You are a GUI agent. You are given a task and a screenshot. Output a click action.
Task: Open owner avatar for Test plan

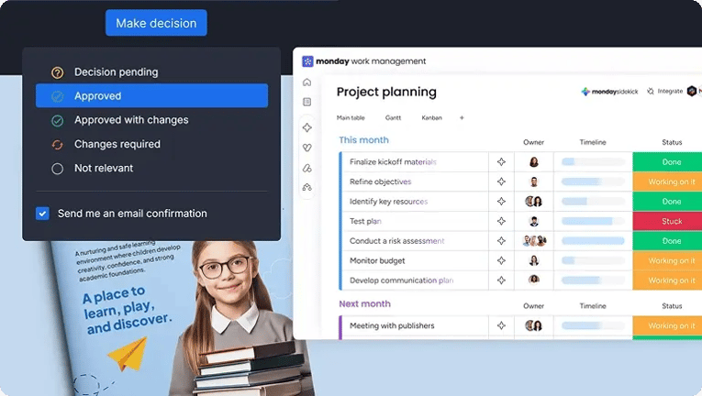(x=534, y=221)
